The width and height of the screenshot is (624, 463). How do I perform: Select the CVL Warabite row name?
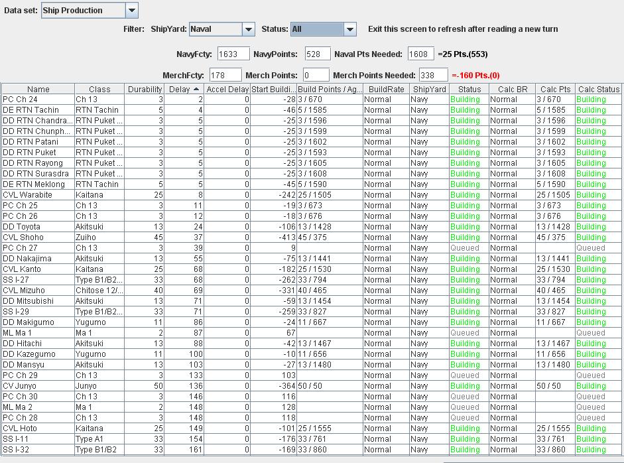pos(27,195)
